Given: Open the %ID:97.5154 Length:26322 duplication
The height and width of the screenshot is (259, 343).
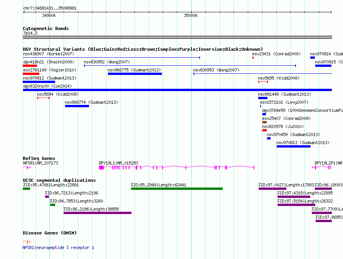Looking at the screenshot, I should click(296, 205).
